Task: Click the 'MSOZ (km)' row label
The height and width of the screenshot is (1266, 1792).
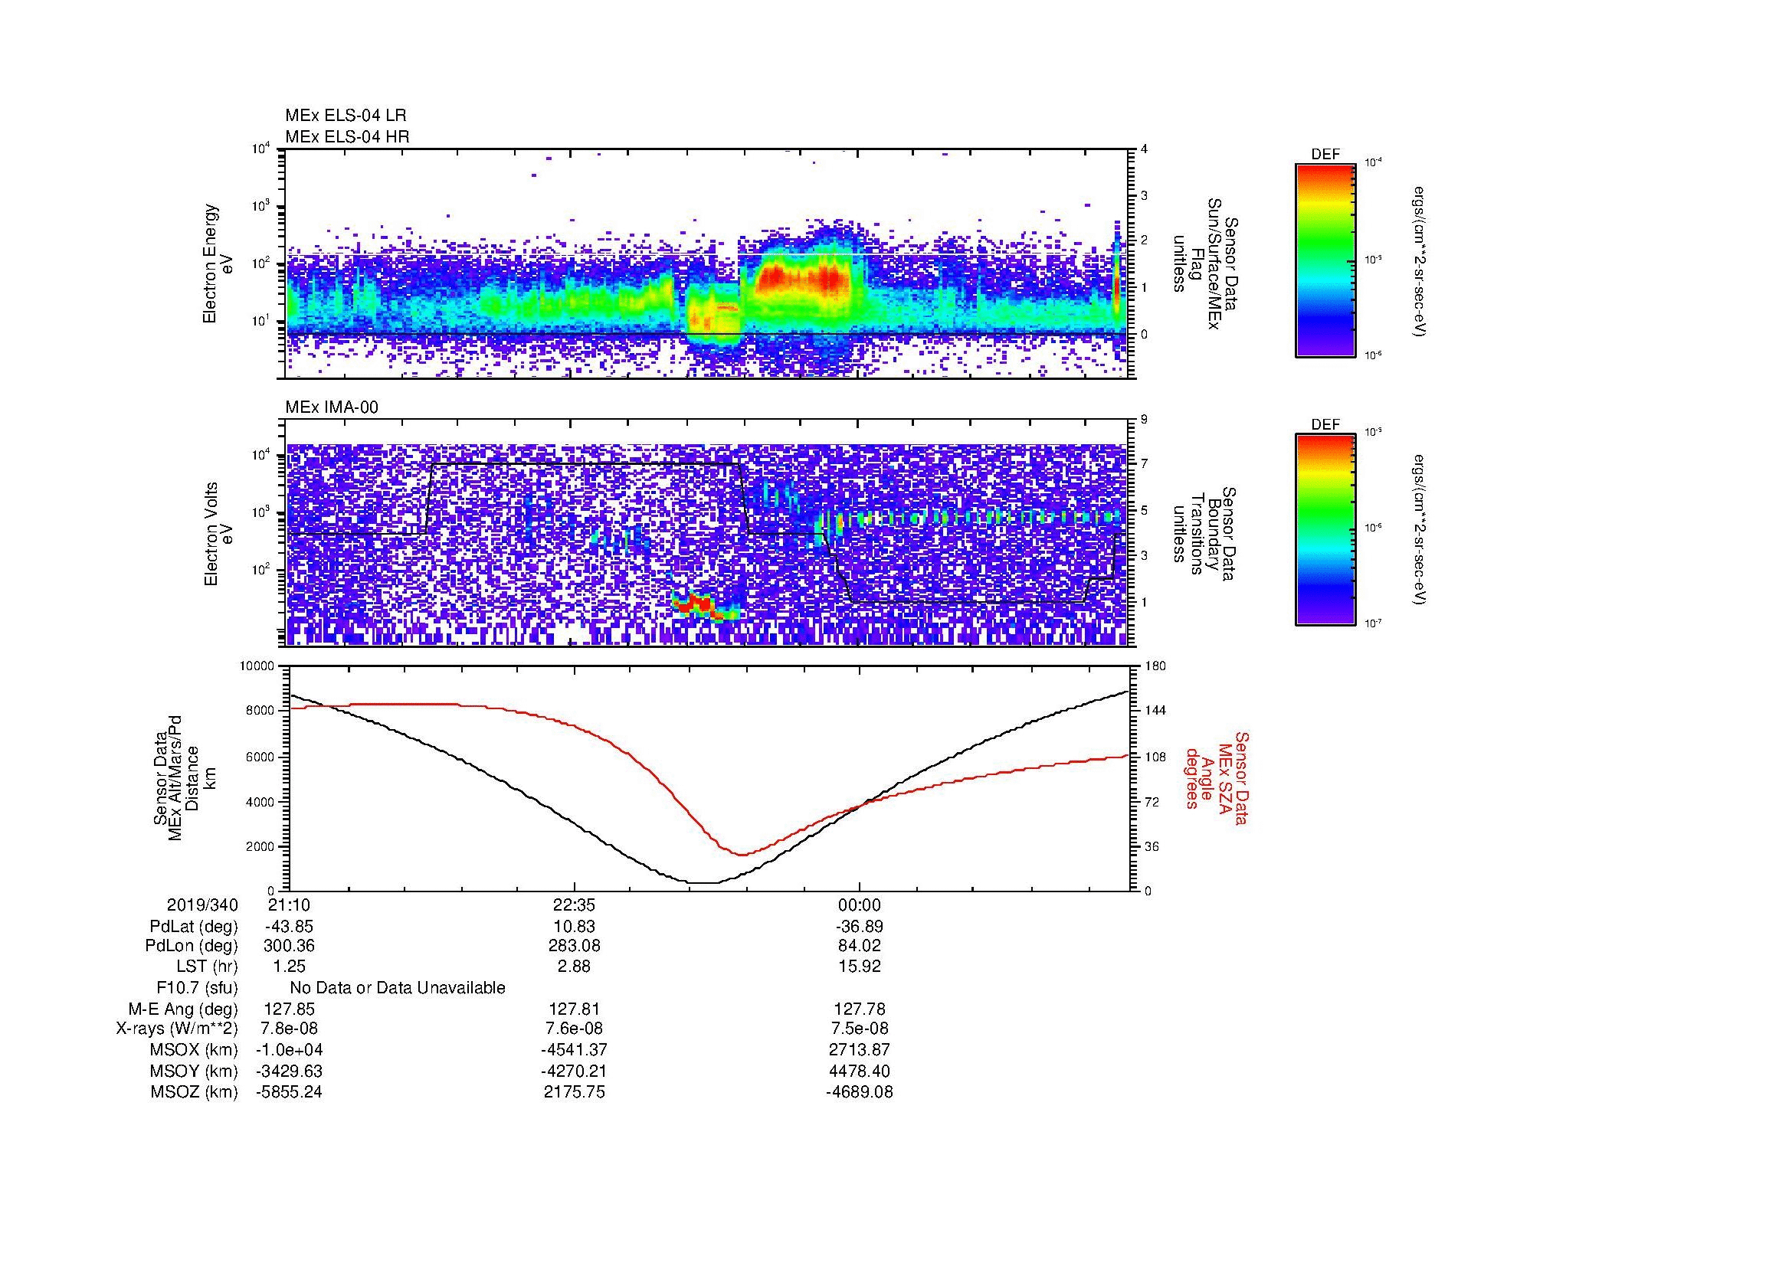Action: pos(194,1092)
